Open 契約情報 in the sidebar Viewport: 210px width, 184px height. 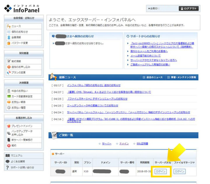(x=24, y=61)
